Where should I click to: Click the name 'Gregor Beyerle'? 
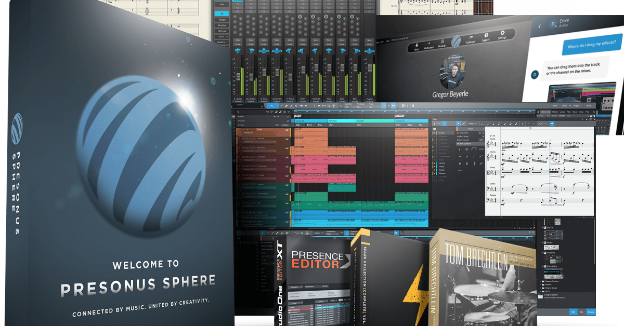[450, 94]
